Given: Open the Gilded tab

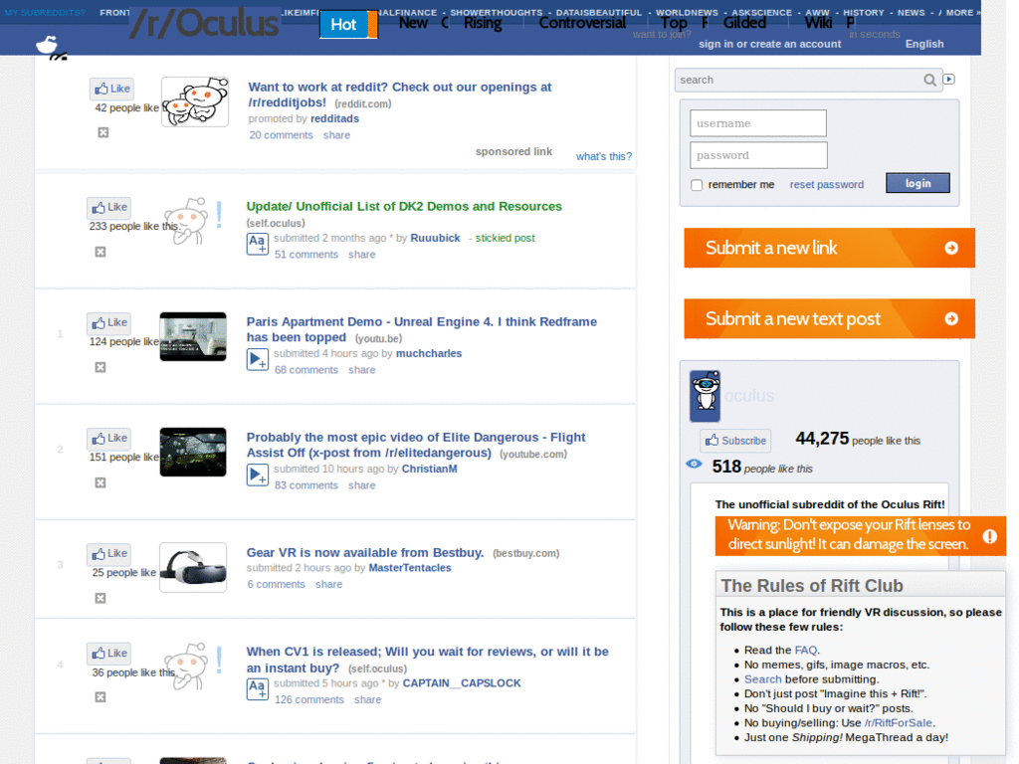Looking at the screenshot, I should [x=744, y=24].
